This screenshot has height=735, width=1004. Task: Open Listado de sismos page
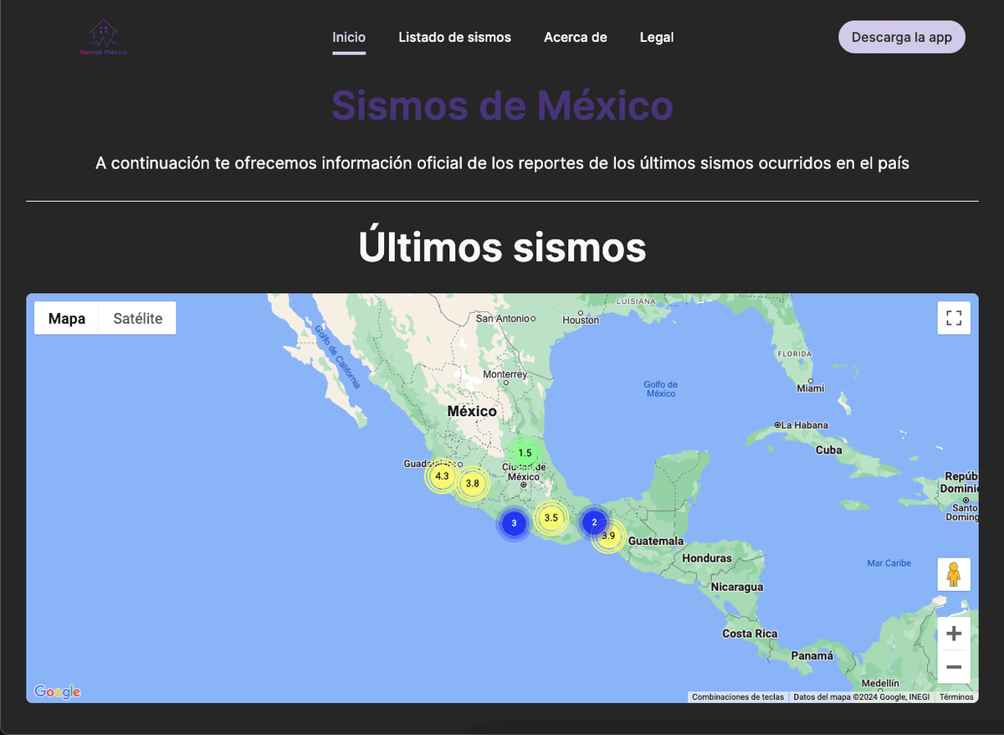pos(454,37)
